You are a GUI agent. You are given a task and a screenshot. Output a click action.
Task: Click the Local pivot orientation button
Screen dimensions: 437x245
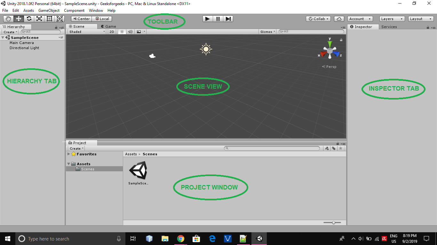(x=102, y=19)
